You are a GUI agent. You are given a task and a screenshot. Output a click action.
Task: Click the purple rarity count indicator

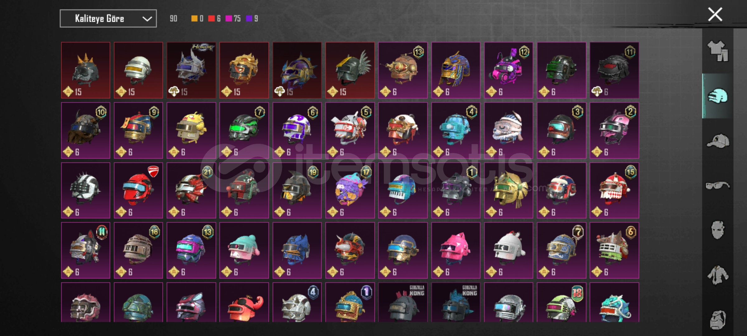(x=252, y=19)
